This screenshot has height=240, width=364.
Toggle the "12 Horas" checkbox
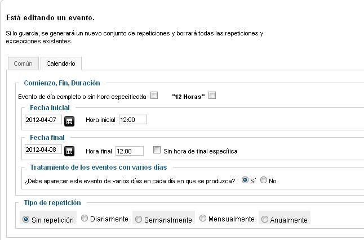212,96
